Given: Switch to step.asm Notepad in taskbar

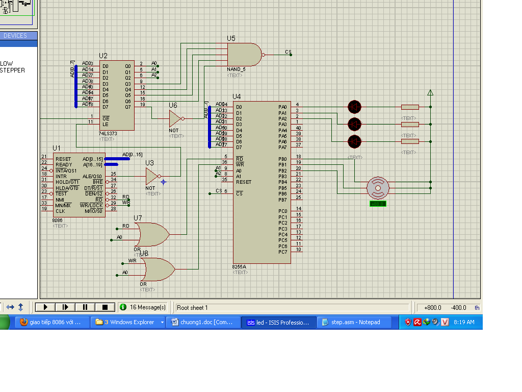Looking at the screenshot, I should (x=355, y=322).
